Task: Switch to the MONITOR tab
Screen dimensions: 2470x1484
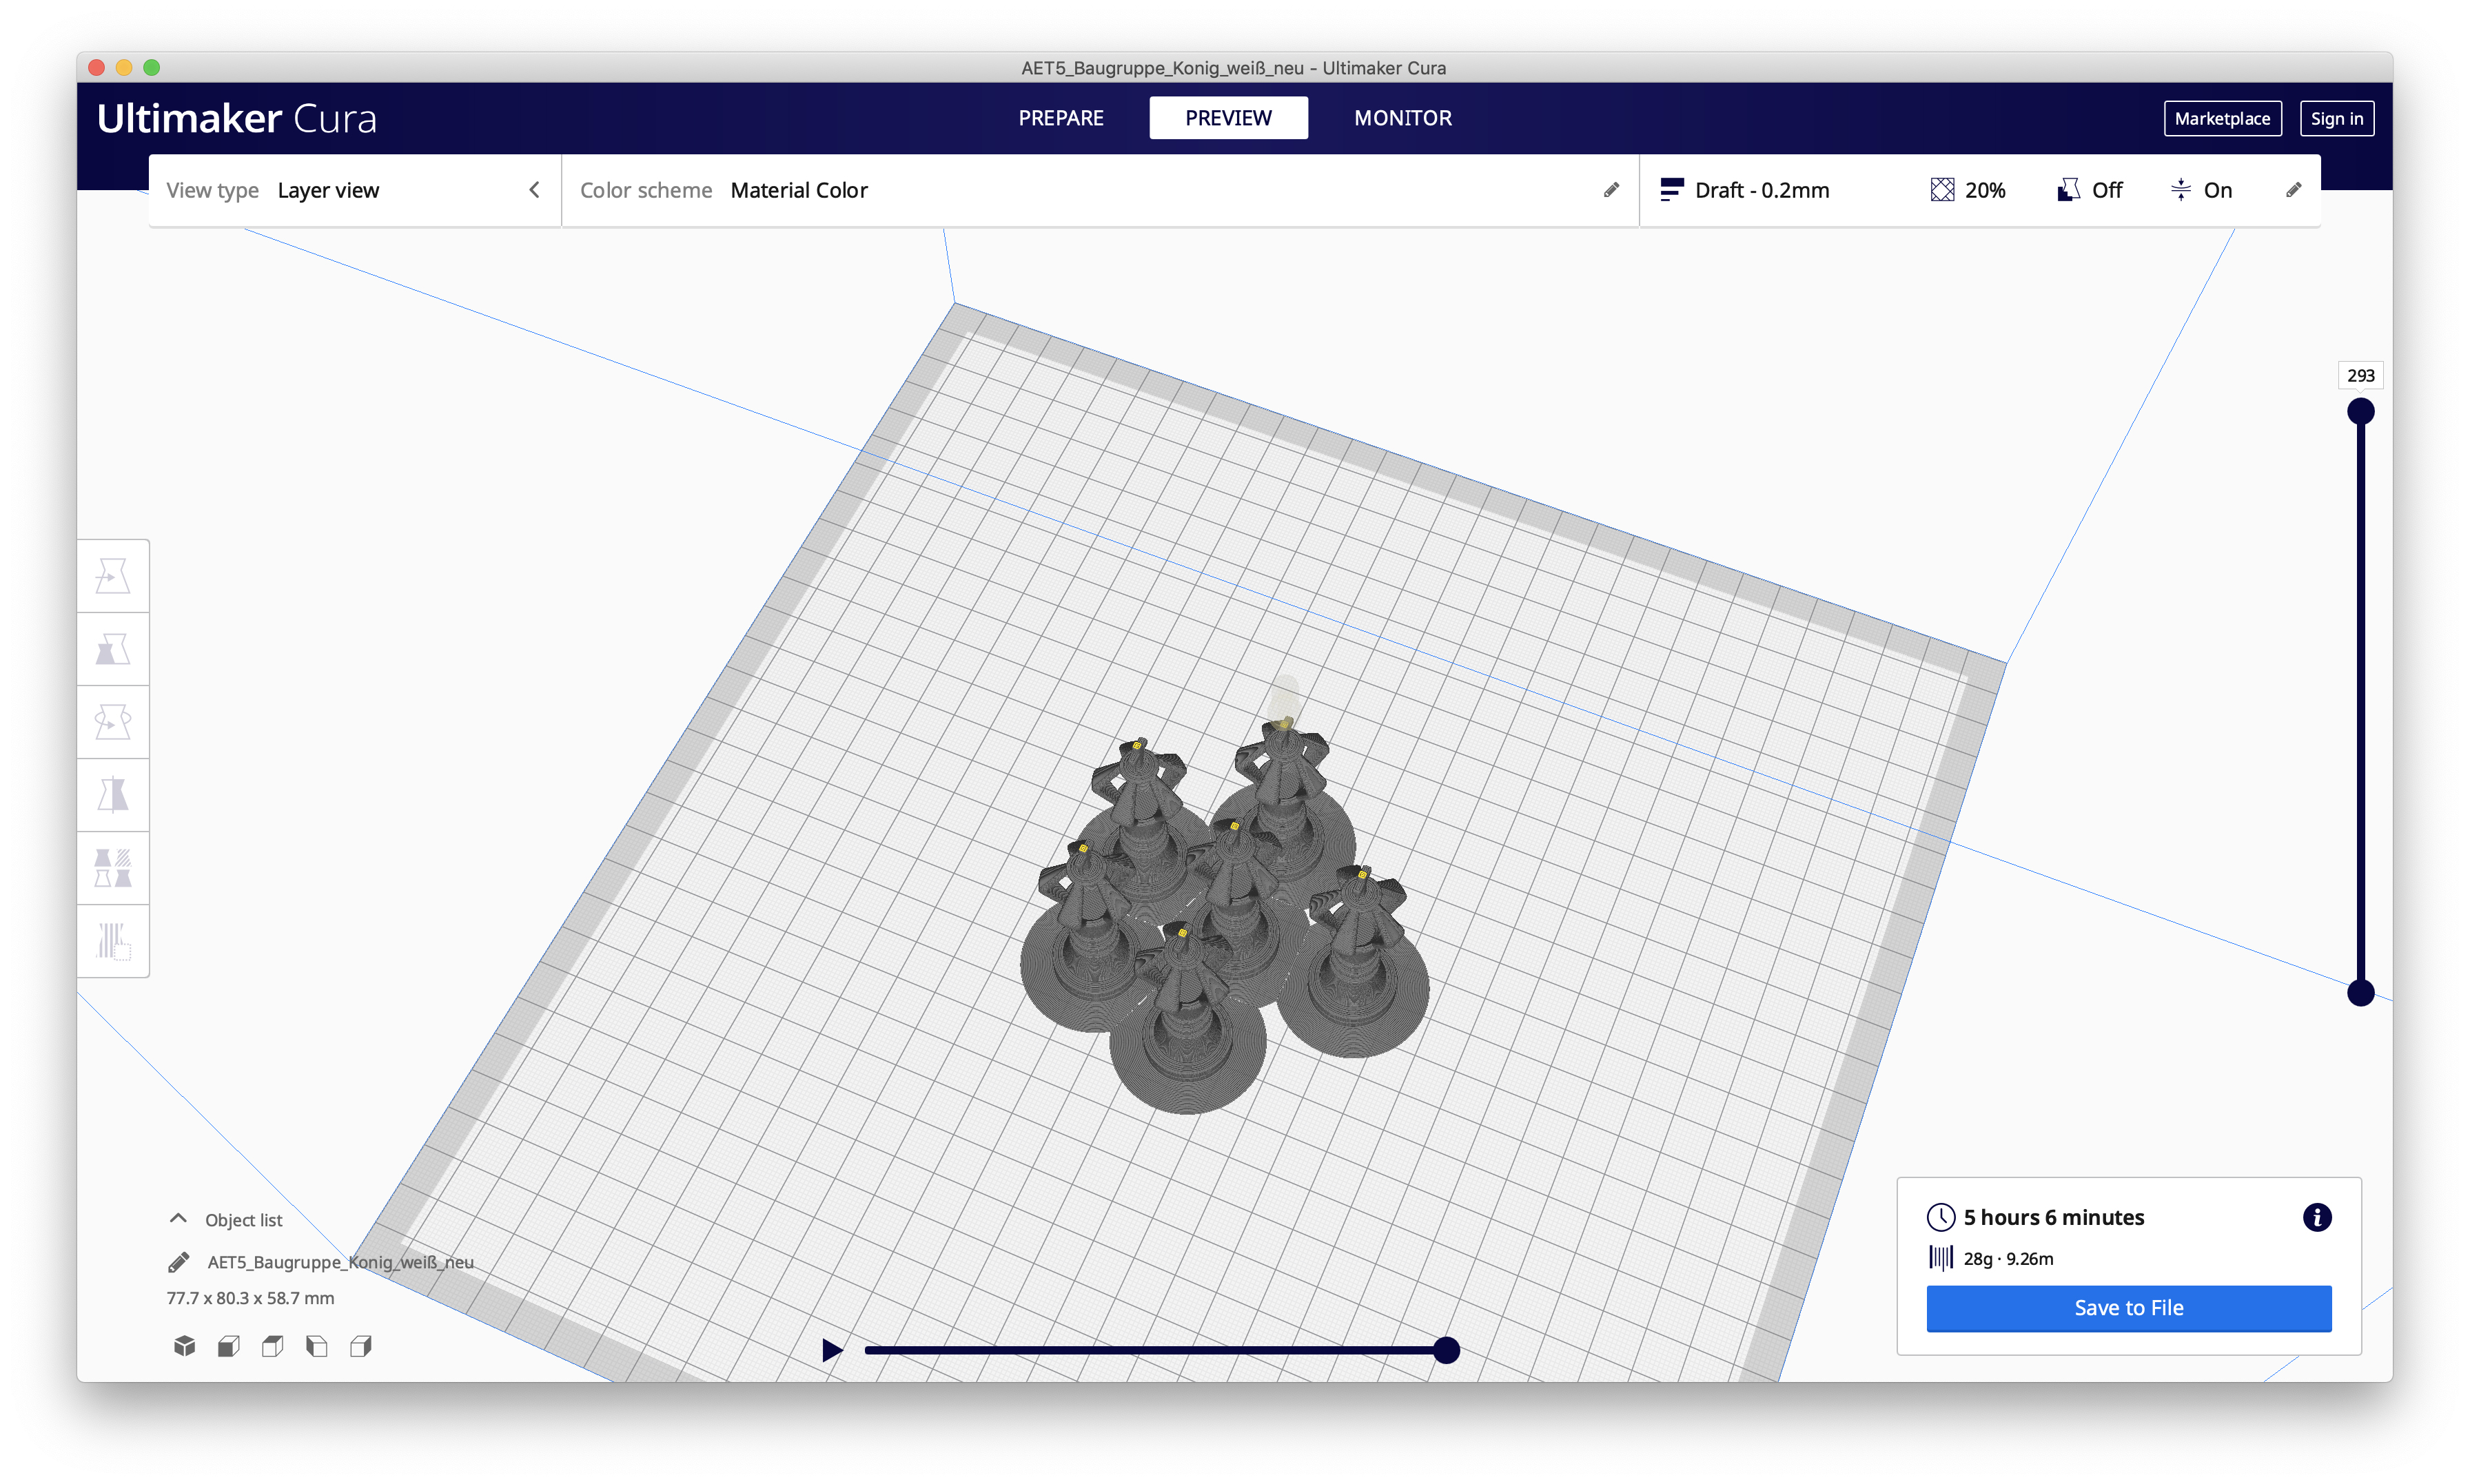Action: tap(1402, 118)
